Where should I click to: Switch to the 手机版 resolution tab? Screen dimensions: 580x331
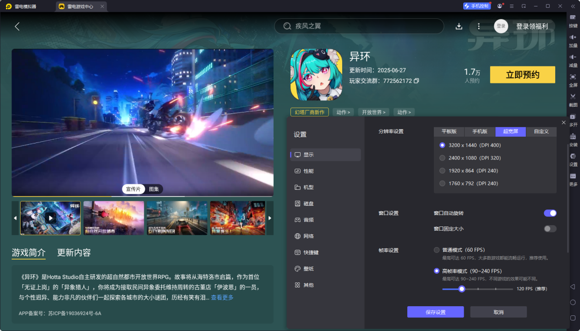(480, 132)
